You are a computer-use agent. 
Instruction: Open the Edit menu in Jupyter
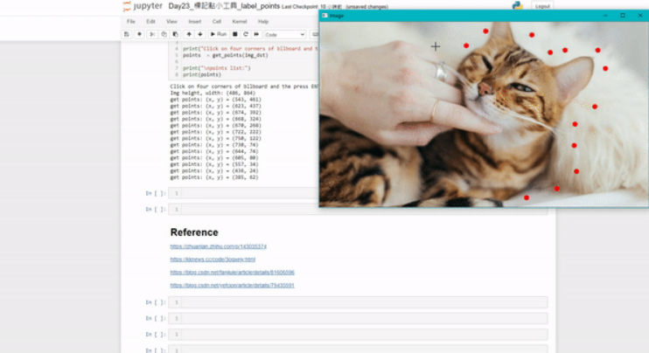click(150, 22)
